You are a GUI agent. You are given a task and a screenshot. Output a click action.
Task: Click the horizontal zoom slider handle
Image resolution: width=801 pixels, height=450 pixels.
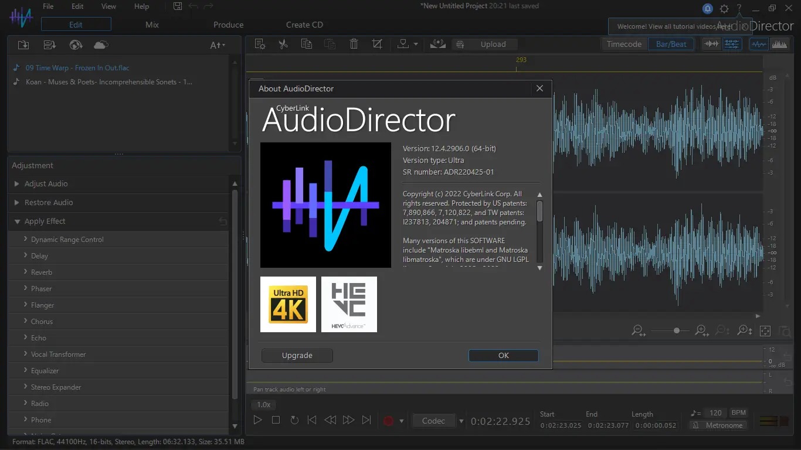(677, 330)
